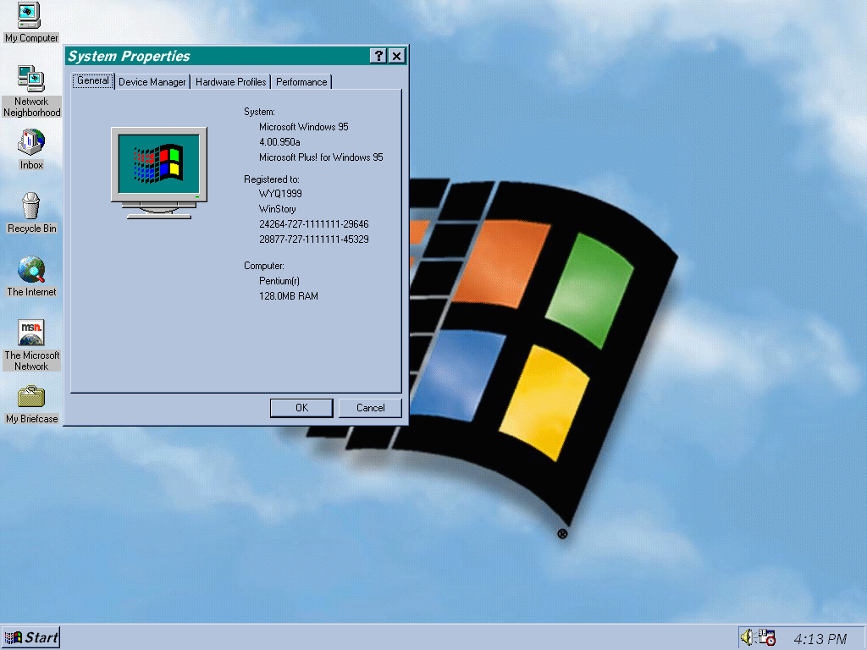This screenshot has width=867, height=650.
Task: Close the System Properties dialog
Action: (396, 56)
